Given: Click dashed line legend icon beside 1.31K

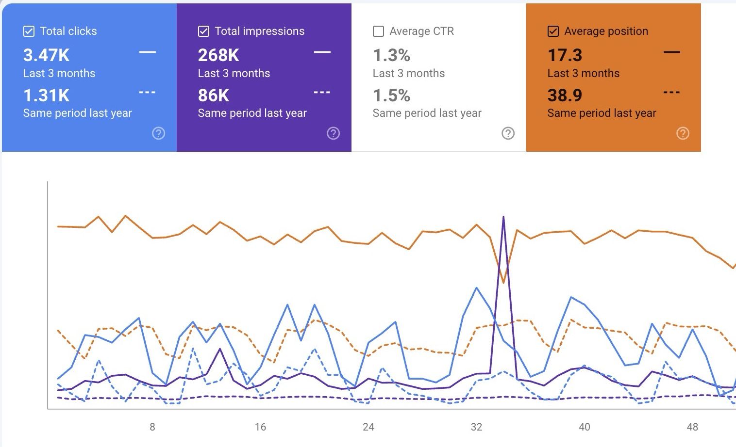Looking at the screenshot, I should pos(147,92).
